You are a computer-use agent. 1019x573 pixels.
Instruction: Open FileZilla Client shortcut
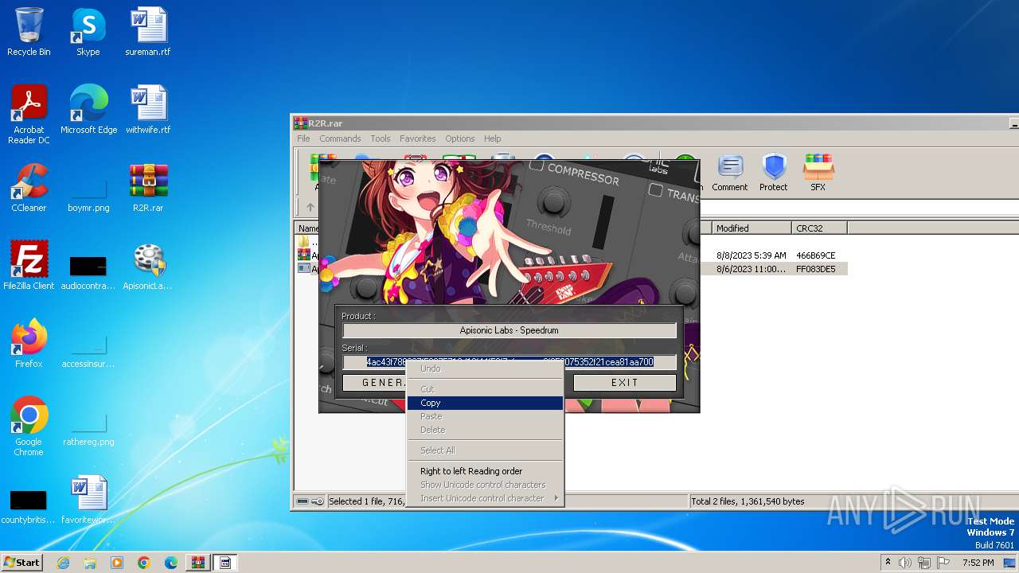(x=29, y=266)
